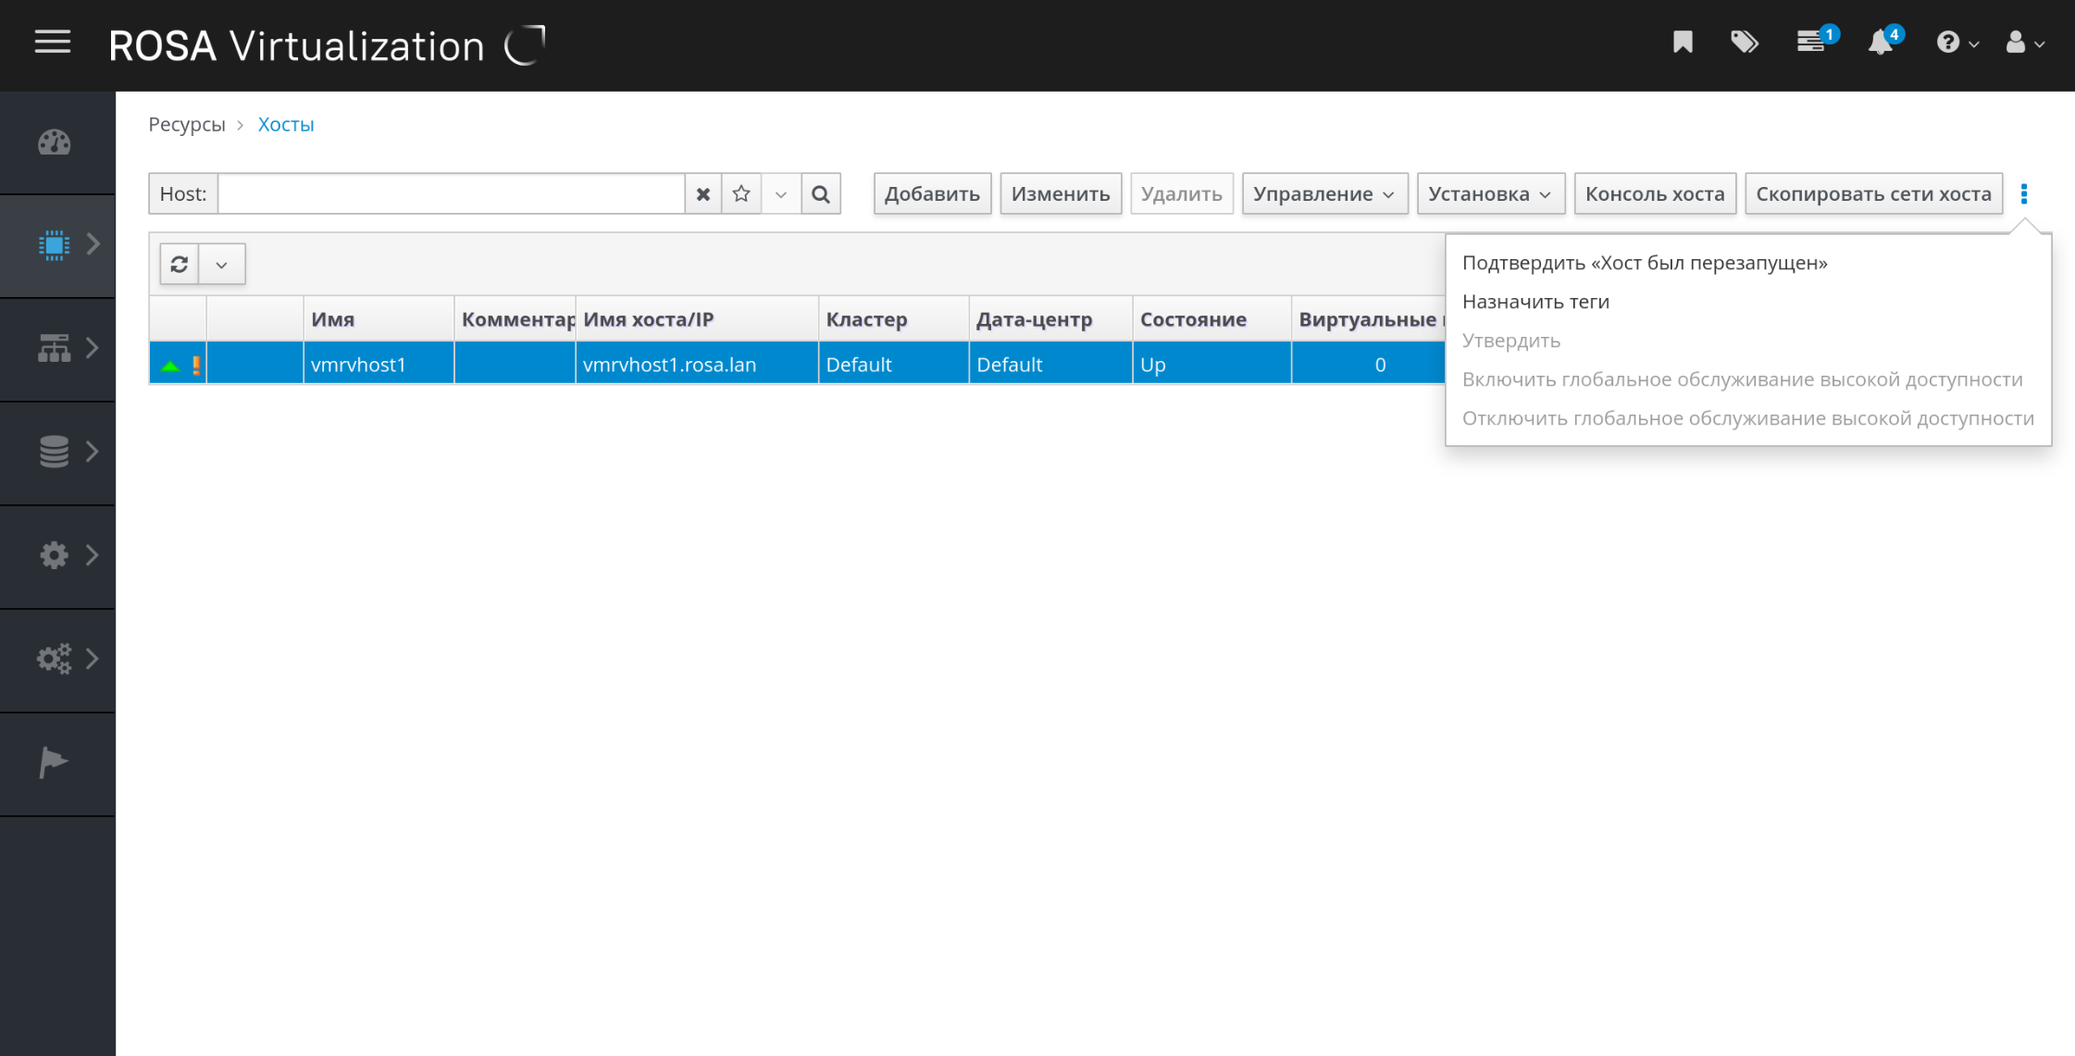Clear the search field with X
The height and width of the screenshot is (1056, 2075).
tap(703, 194)
